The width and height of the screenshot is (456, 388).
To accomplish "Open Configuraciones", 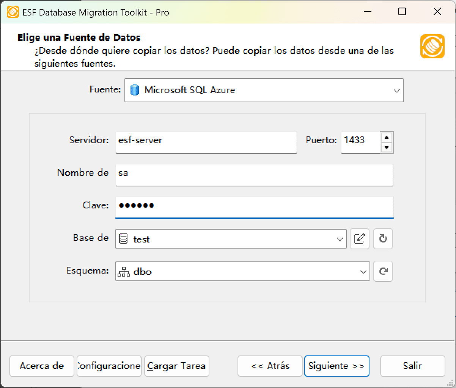I will point(109,366).
